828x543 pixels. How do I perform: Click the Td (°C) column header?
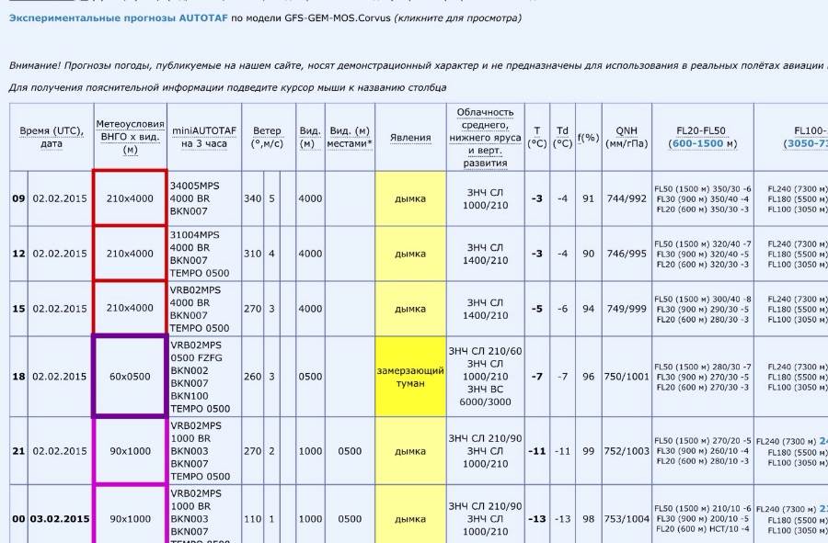click(562, 137)
